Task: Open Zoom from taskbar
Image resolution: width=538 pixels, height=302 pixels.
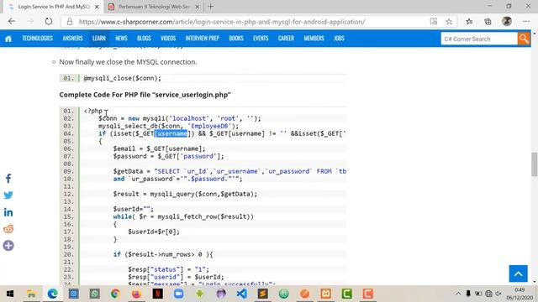Action: click(178, 294)
